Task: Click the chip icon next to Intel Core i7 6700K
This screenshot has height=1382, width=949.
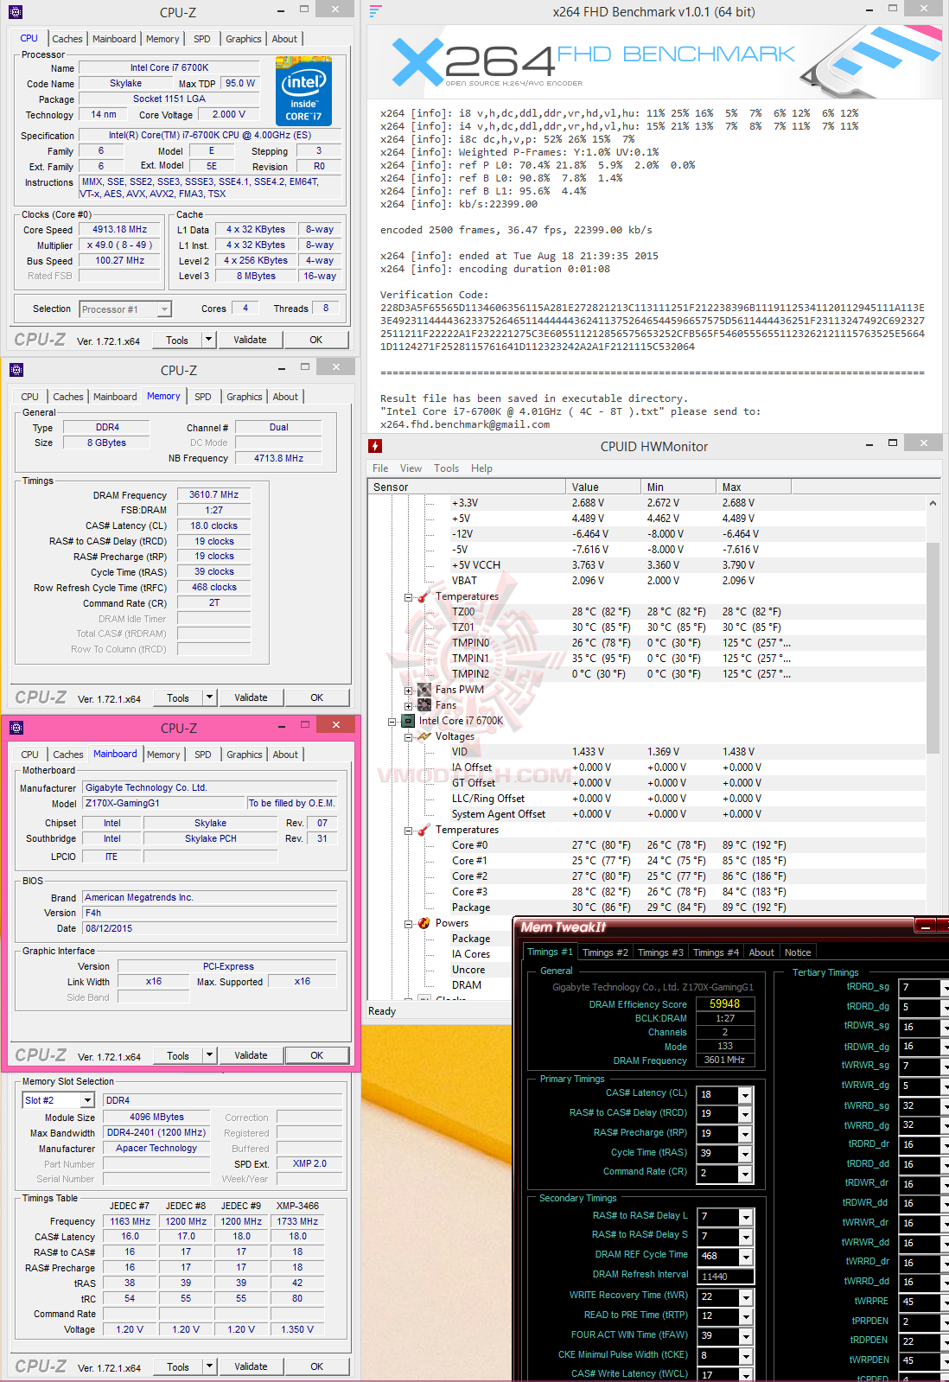Action: pyautogui.click(x=409, y=721)
